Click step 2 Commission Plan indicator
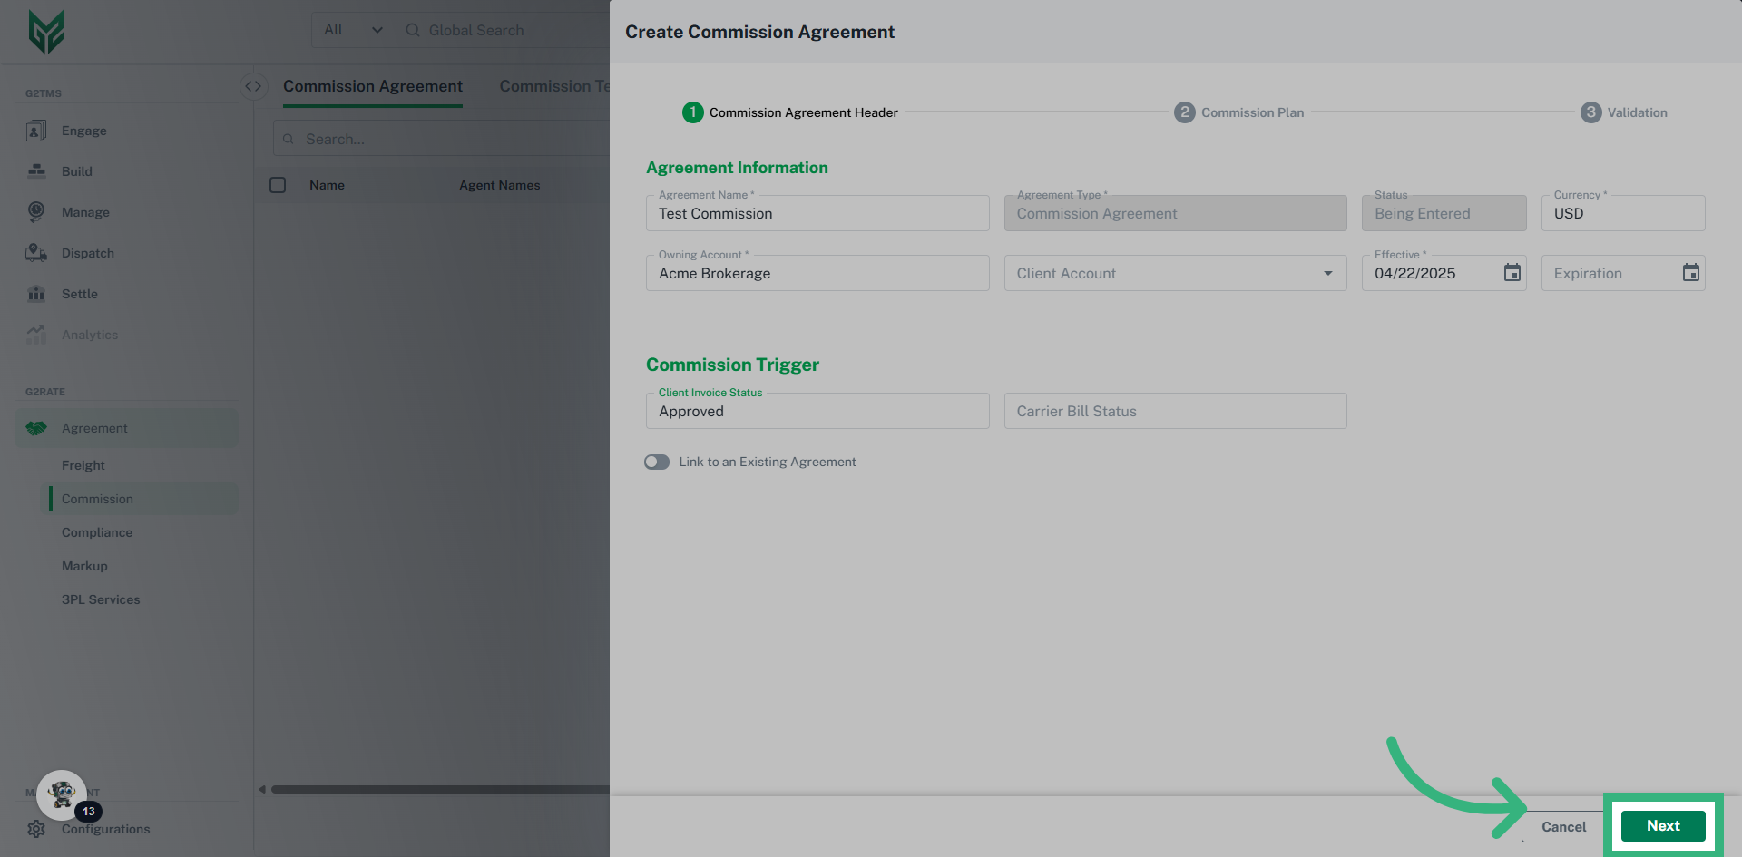The height and width of the screenshot is (857, 1742). point(1185,112)
